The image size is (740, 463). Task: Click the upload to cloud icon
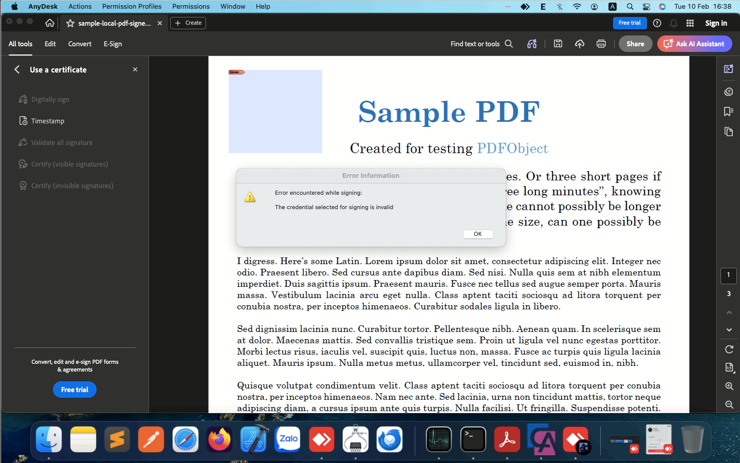[580, 44]
